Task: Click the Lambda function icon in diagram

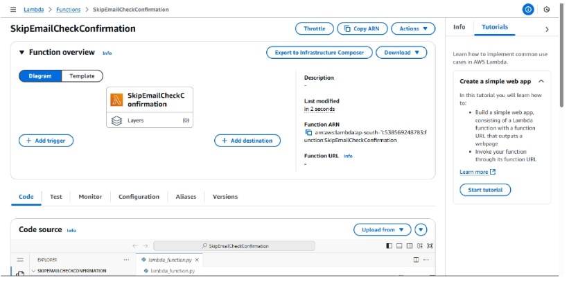Action: [116, 100]
